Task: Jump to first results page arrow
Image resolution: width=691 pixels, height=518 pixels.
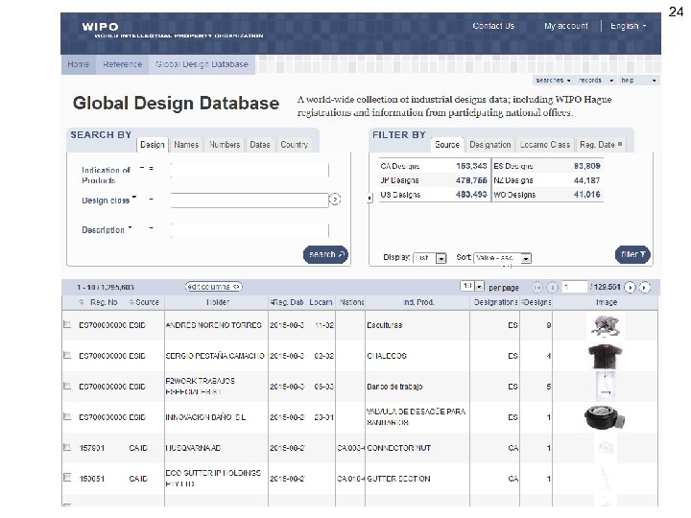Action: [538, 287]
